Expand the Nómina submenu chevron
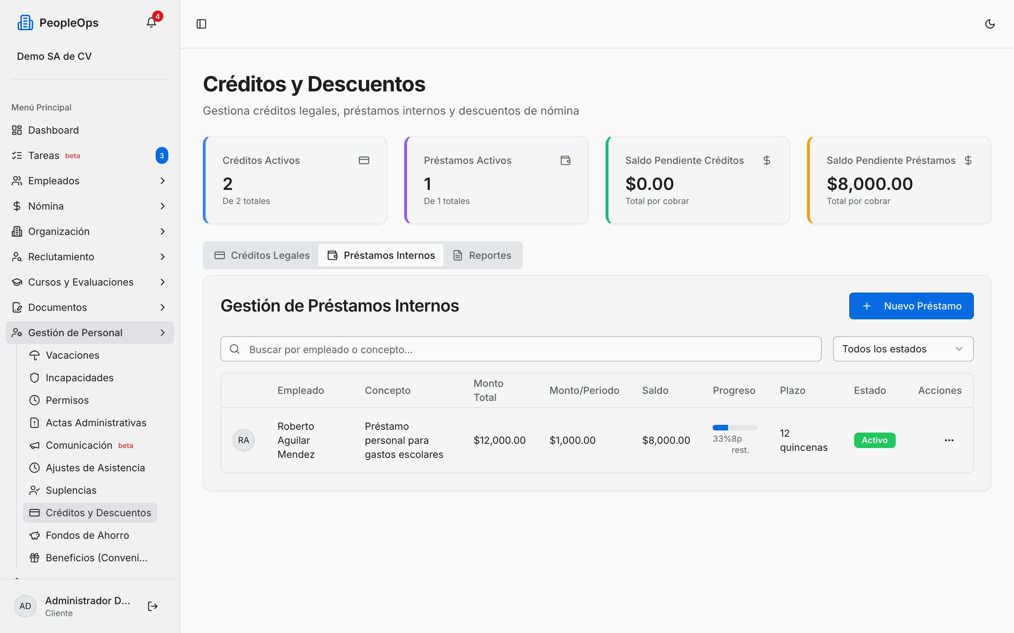Image resolution: width=1014 pixels, height=633 pixels. pos(163,206)
